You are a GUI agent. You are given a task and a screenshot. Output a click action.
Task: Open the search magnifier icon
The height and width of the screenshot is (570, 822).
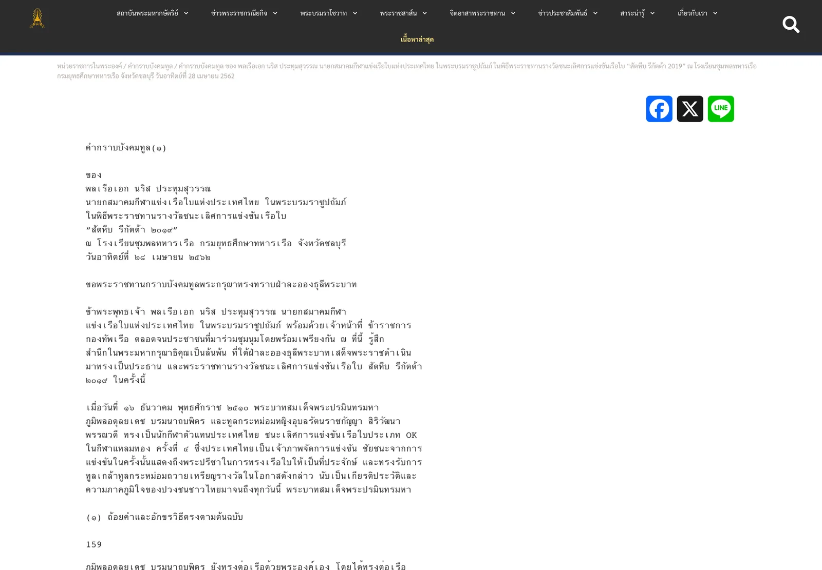coord(791,24)
